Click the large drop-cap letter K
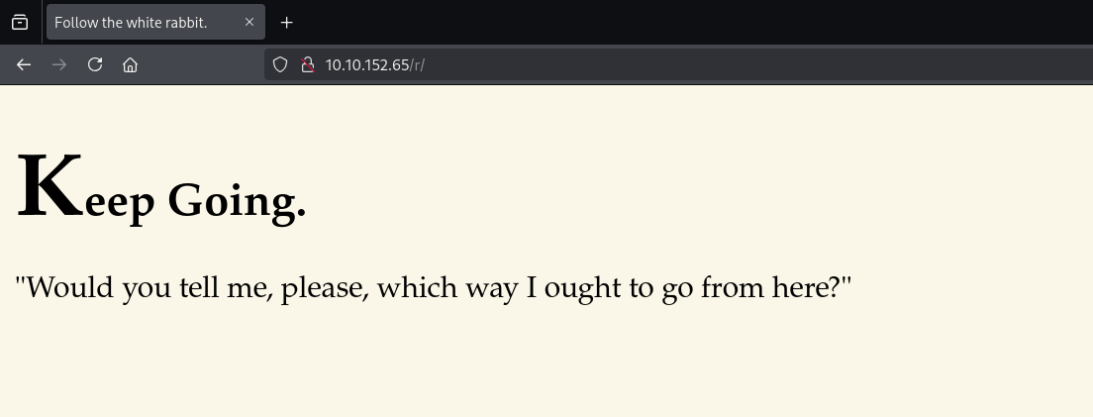This screenshot has width=1093, height=417. (x=50, y=186)
